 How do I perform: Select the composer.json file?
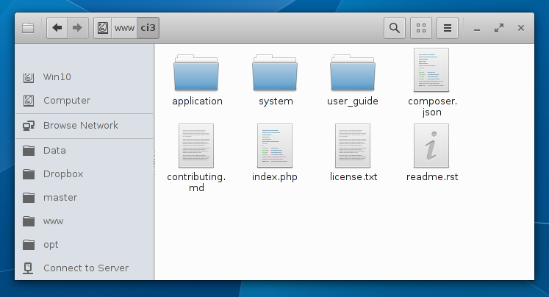point(431,71)
